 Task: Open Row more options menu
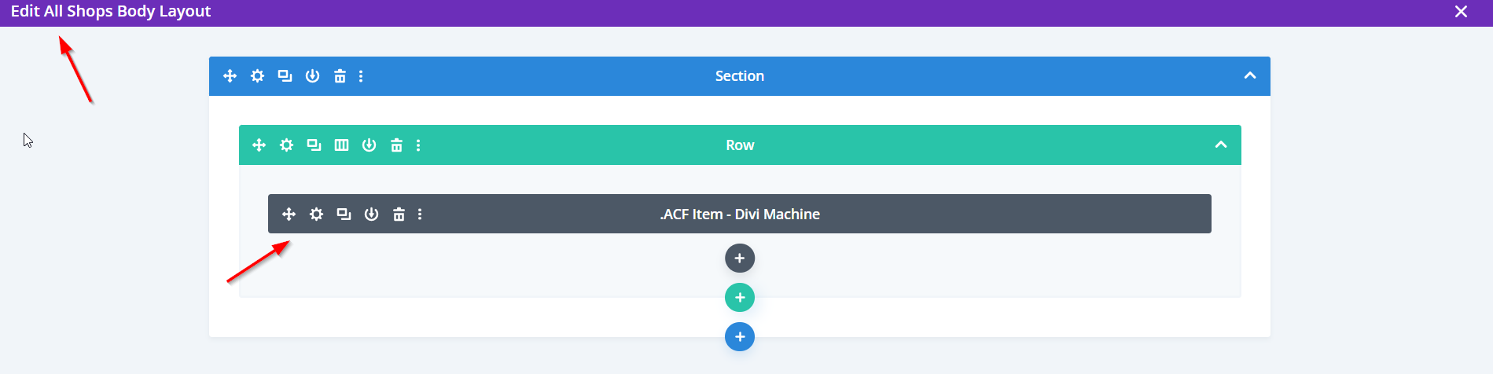click(418, 145)
